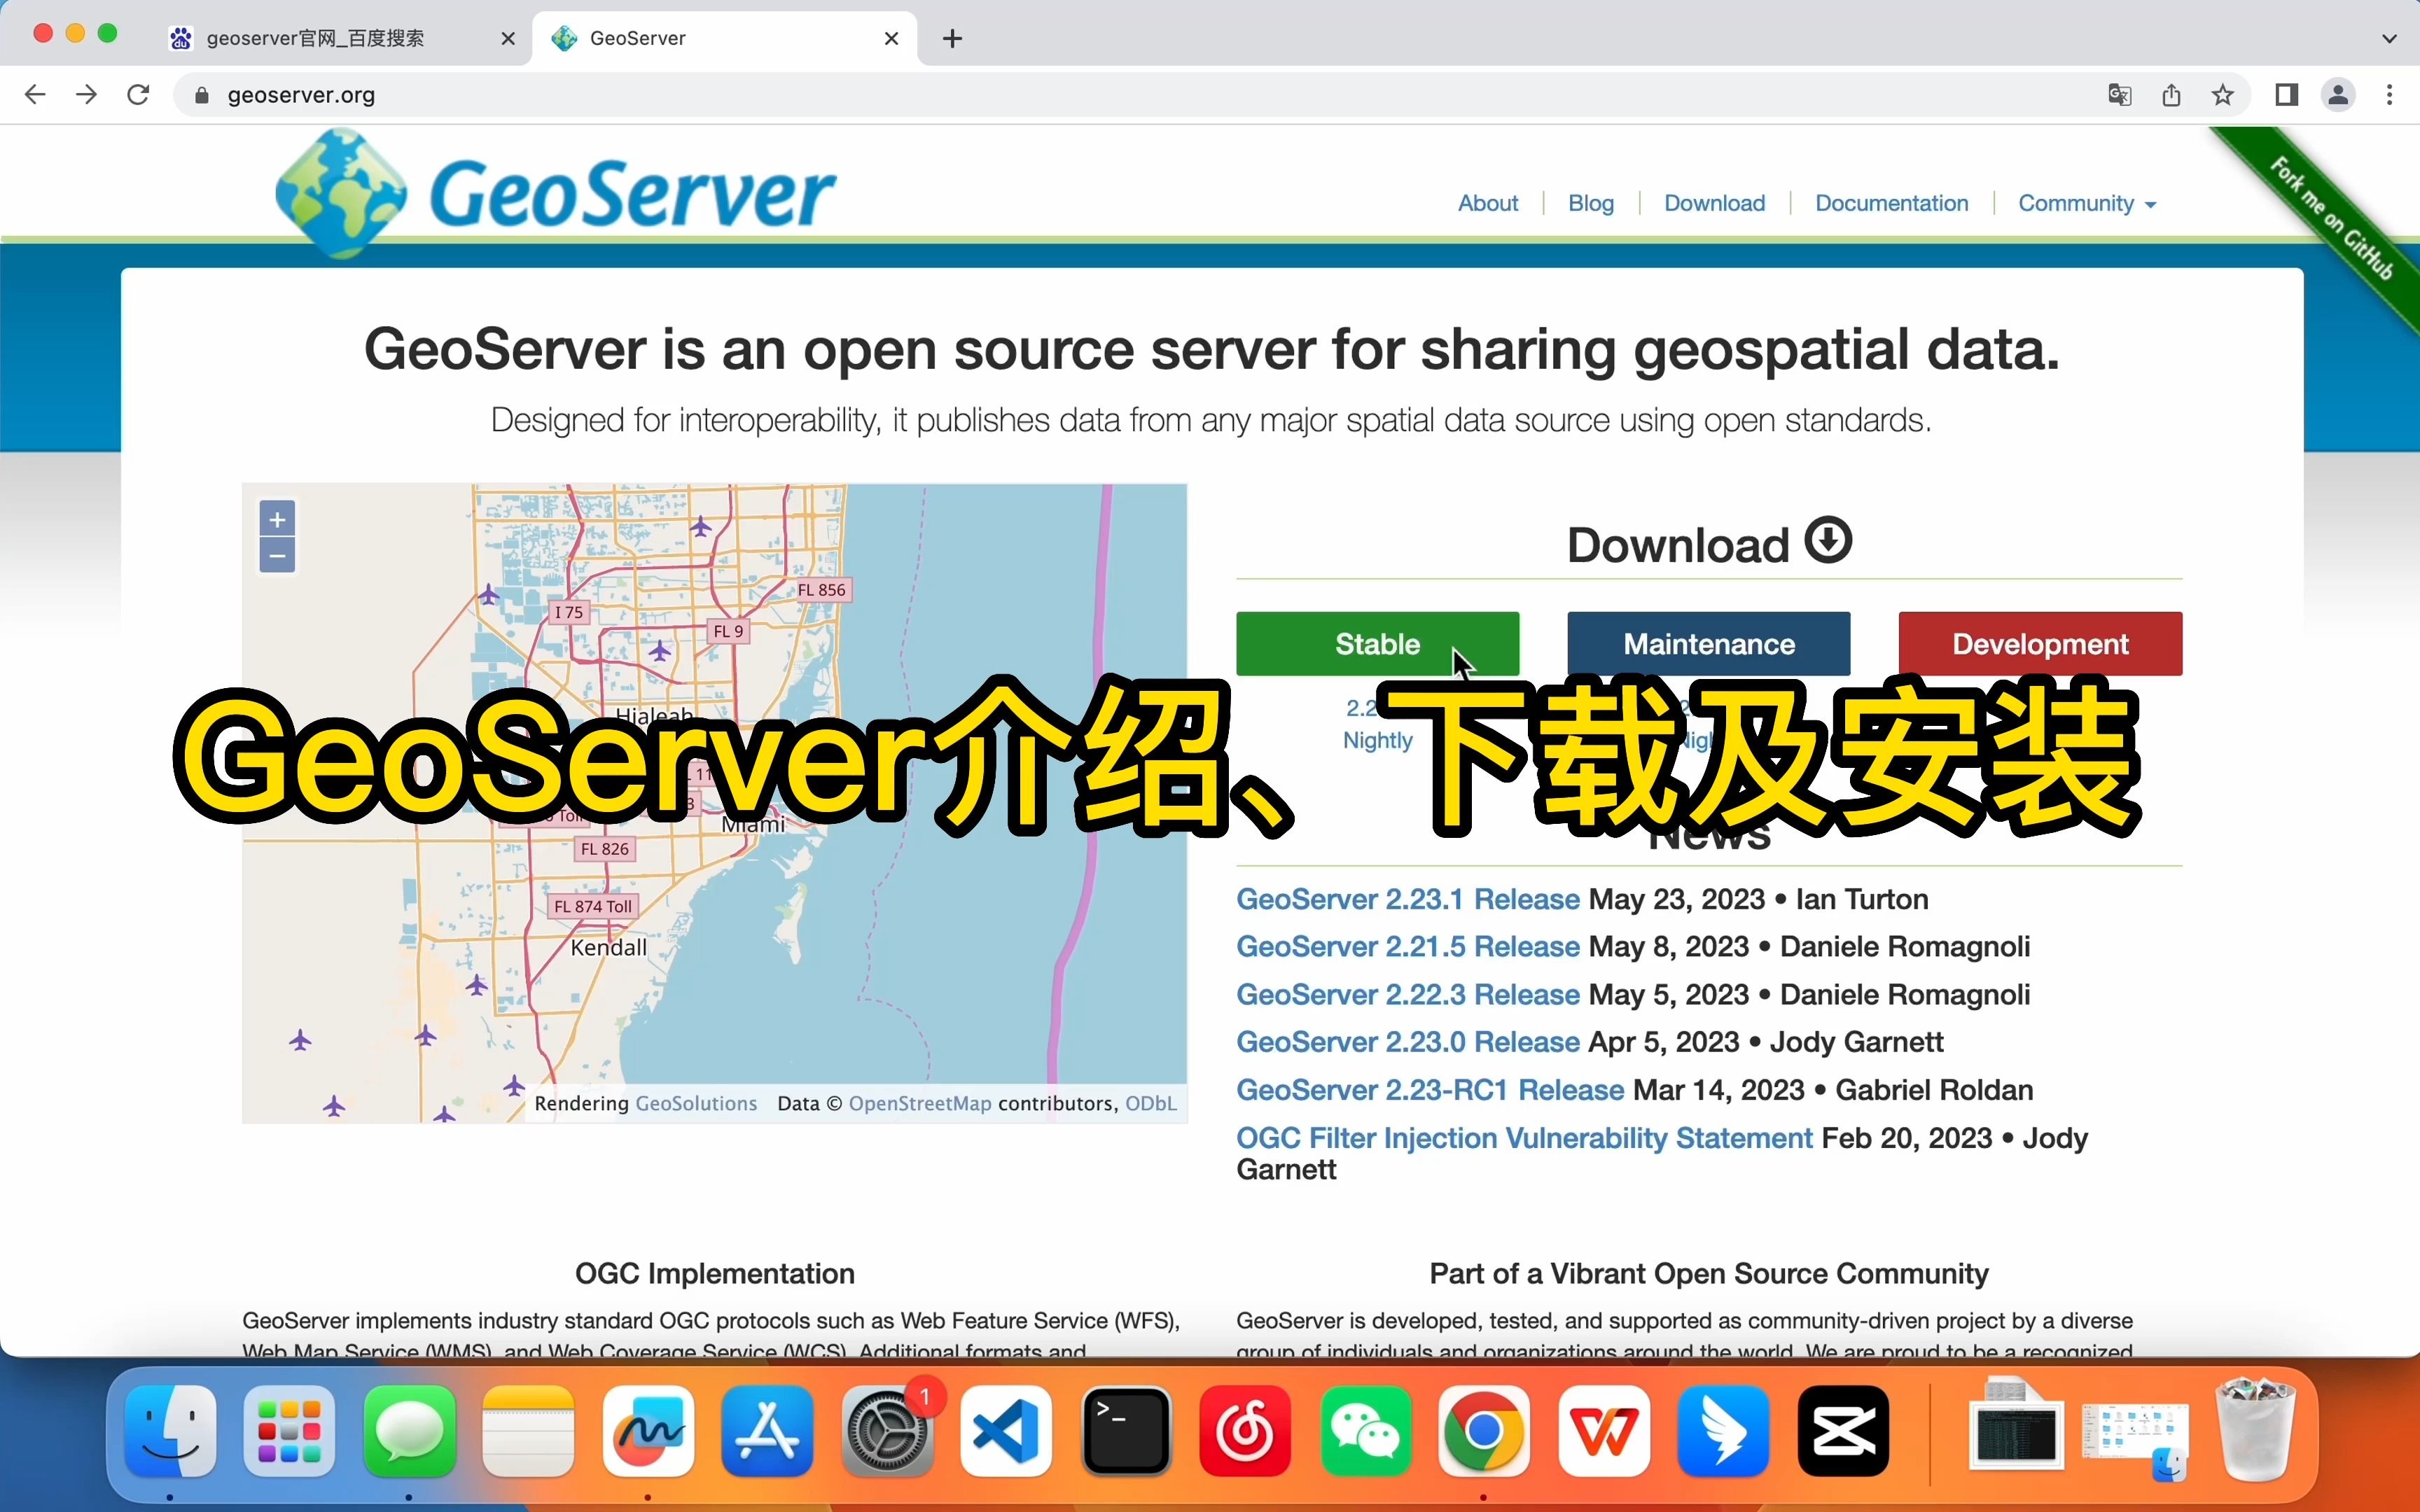
Task: Open the Chrome profile avatar icon
Action: [2338, 95]
